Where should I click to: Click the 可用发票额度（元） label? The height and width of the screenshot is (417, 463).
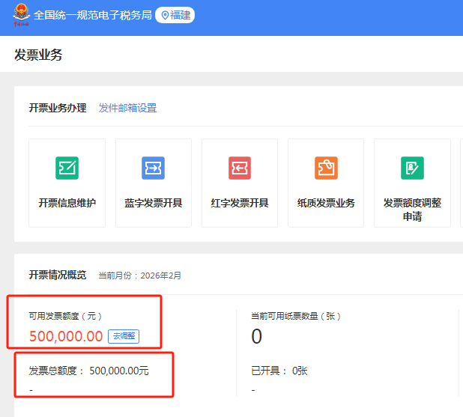click(65, 316)
